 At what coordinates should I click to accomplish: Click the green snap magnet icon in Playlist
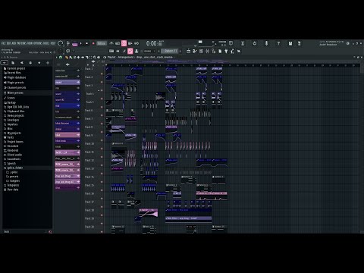point(61,58)
